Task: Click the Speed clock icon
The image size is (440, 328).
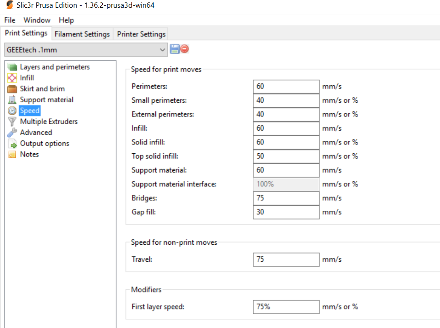Action: [12, 111]
